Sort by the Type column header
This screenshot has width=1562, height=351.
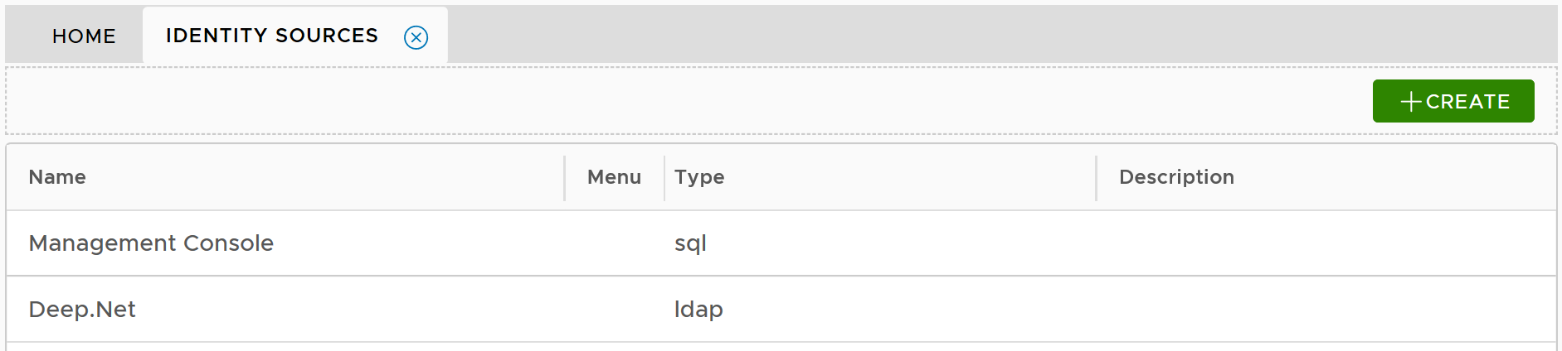tap(699, 177)
